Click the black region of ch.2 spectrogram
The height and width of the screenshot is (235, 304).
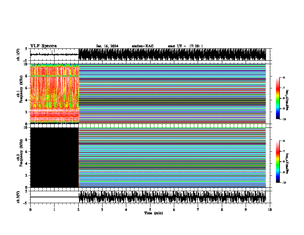click(x=55, y=157)
